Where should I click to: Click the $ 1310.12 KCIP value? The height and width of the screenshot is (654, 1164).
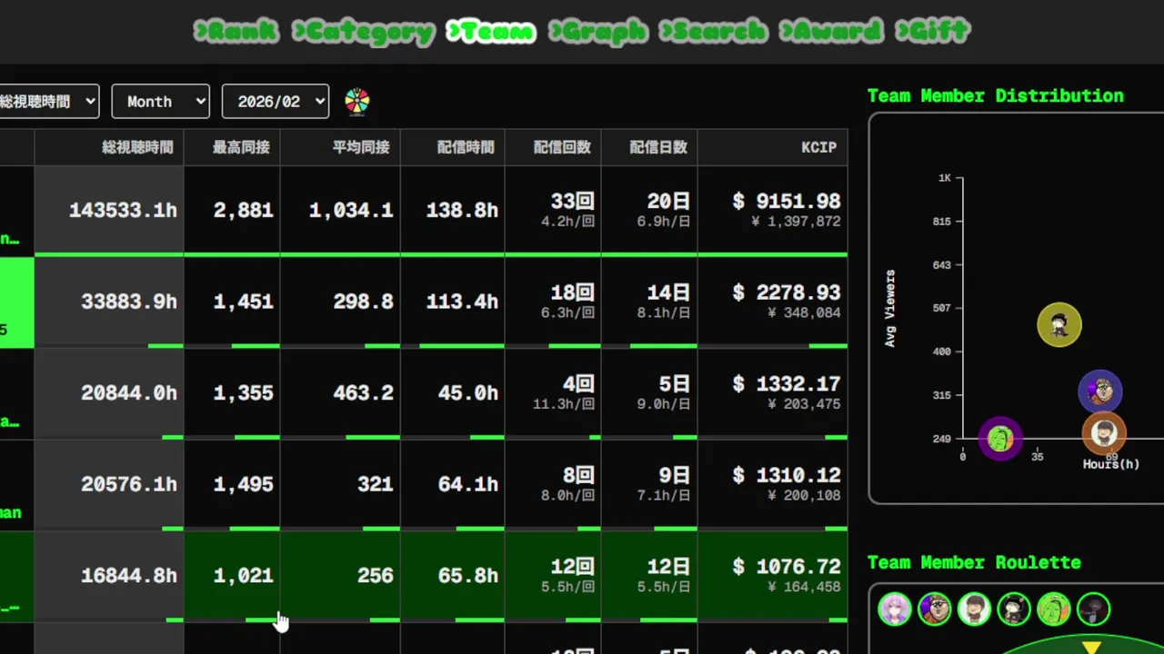tap(787, 475)
